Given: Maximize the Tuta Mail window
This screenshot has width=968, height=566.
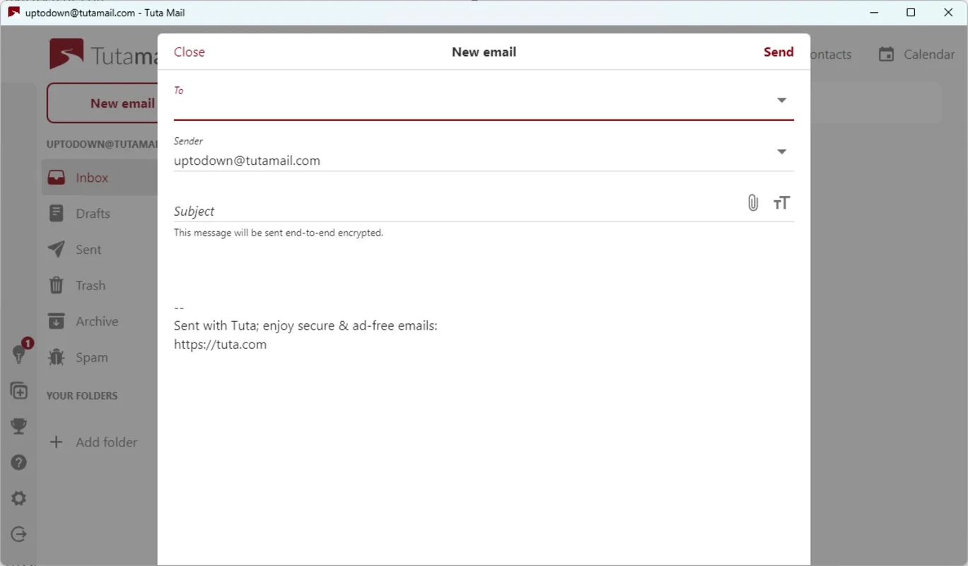Looking at the screenshot, I should pos(911,12).
